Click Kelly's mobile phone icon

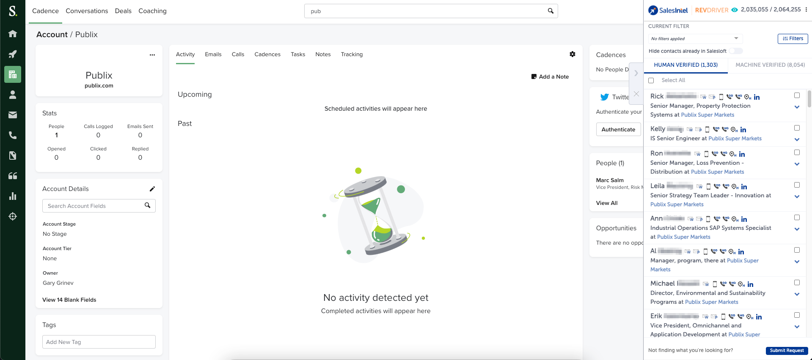pyautogui.click(x=707, y=130)
